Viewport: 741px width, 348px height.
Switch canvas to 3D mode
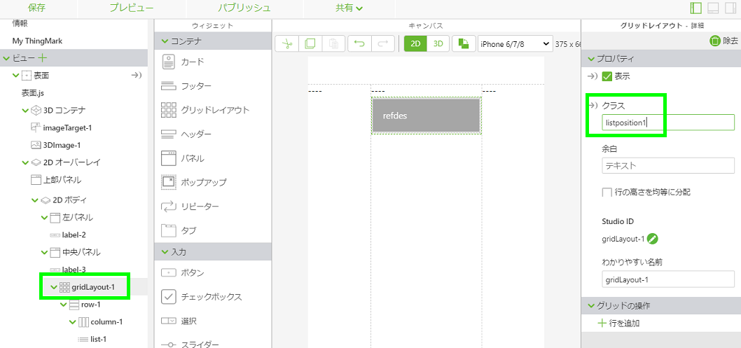[x=438, y=43]
